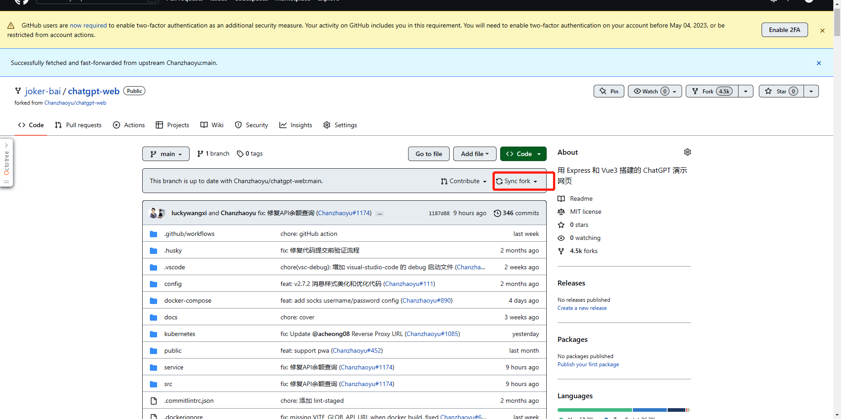Viewport: 841px width, 419px height.
Task: Open the Add file dropdown
Action: point(475,154)
